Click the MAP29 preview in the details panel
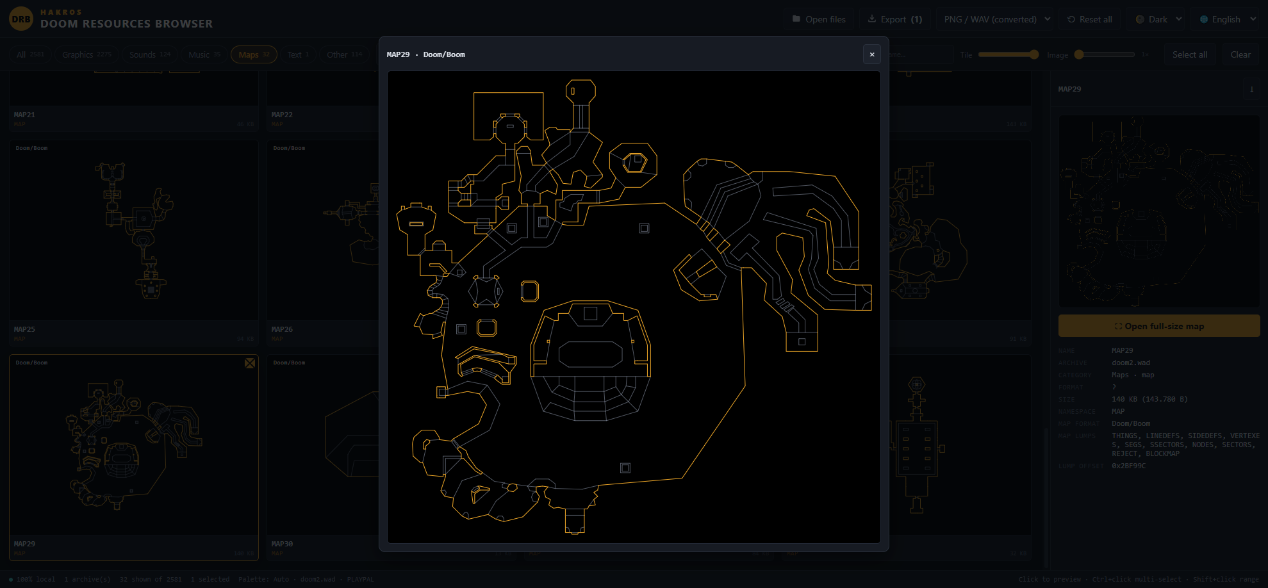The height and width of the screenshot is (588, 1268). click(x=1159, y=211)
